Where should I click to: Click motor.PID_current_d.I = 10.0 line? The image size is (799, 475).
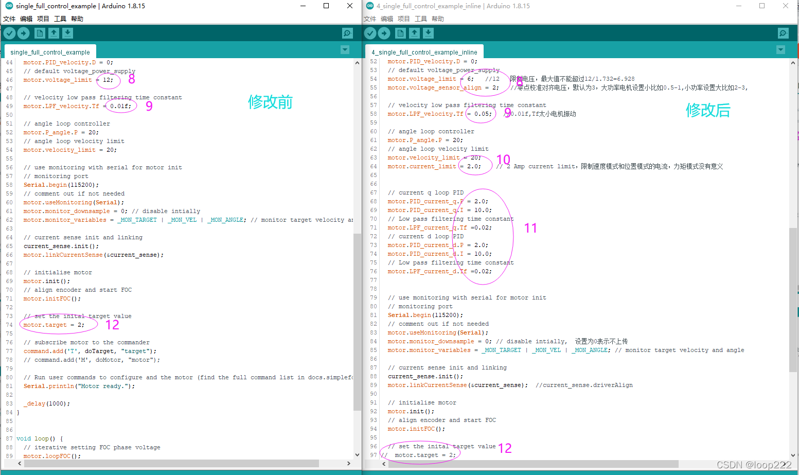pos(440,254)
